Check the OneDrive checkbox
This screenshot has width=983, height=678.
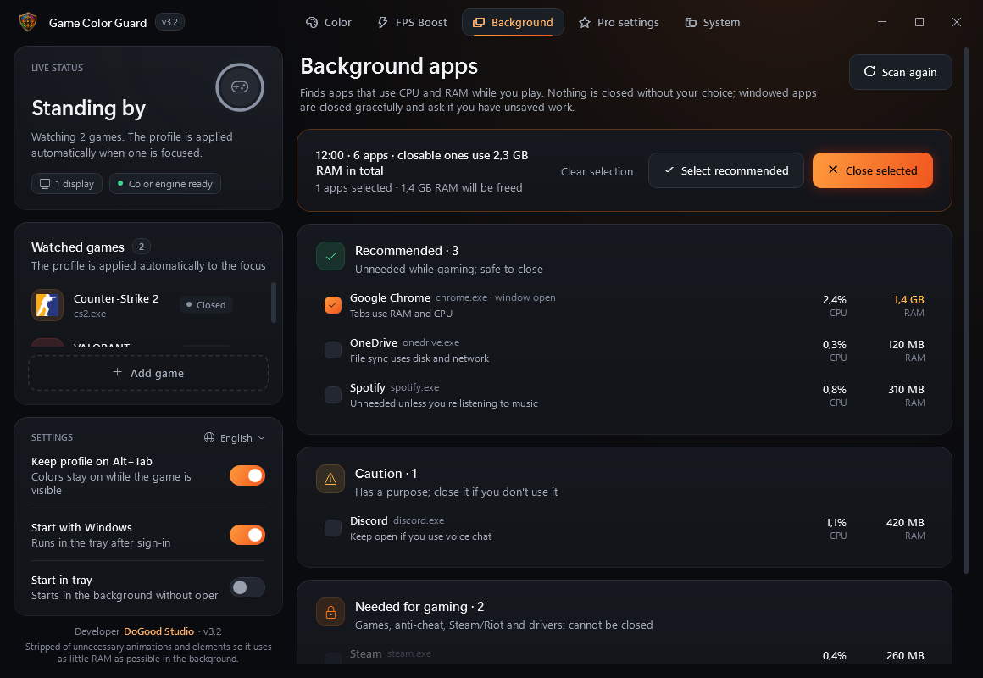point(333,350)
